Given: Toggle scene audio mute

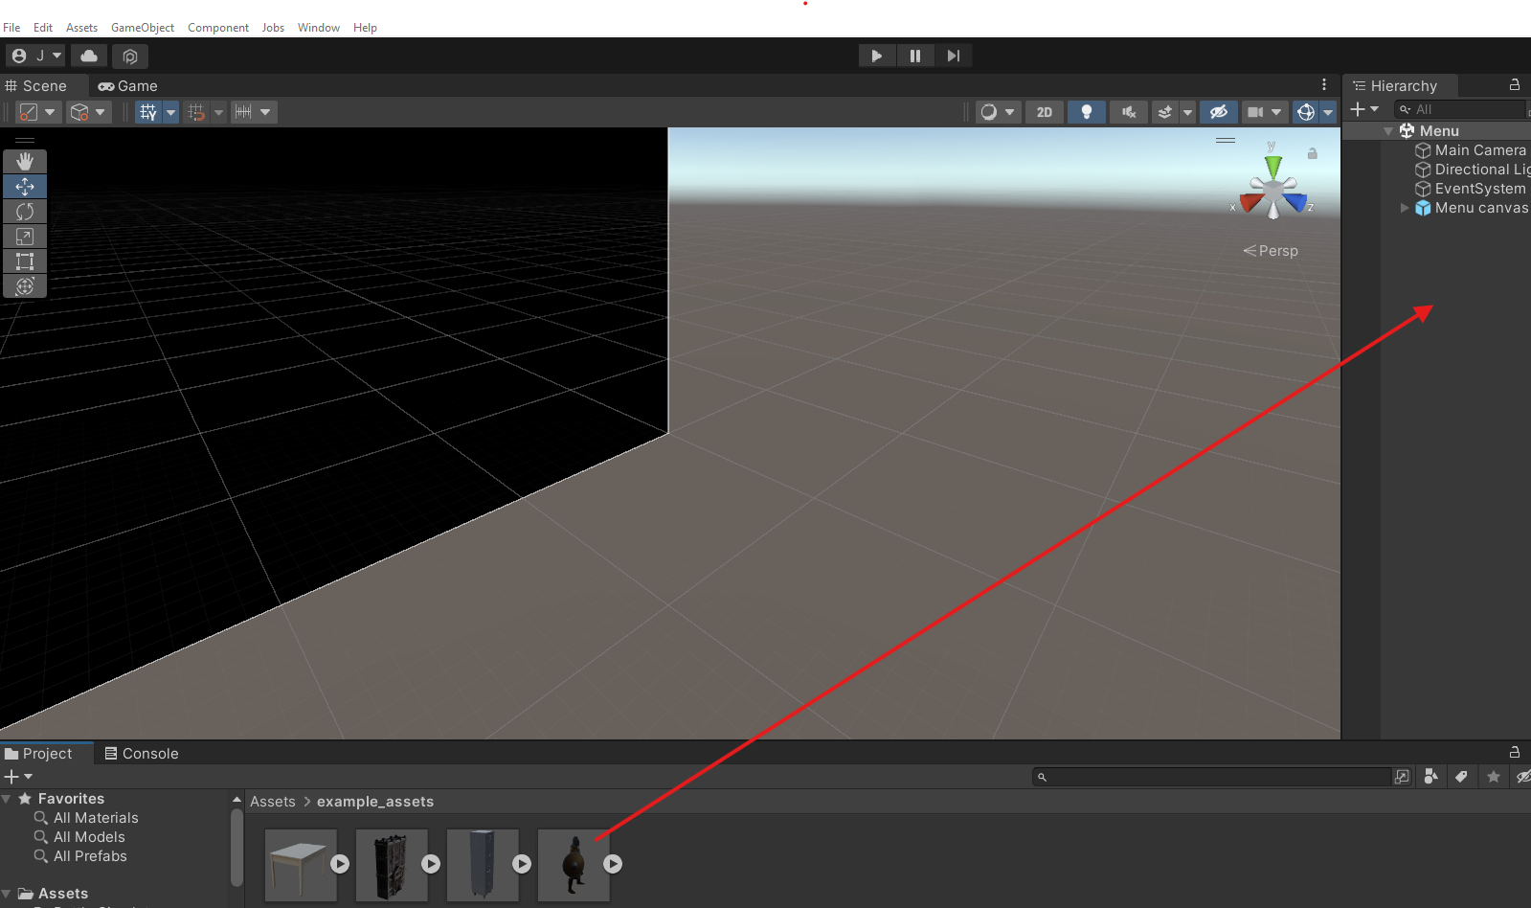Looking at the screenshot, I should tap(1129, 112).
